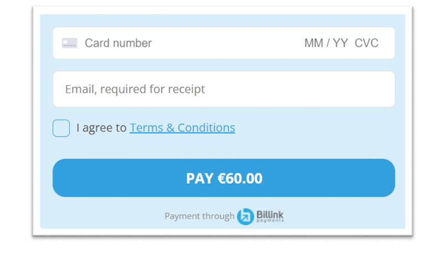443x264 pixels.
Task: Click the small "payments" text under Billink
Action: 270,220
